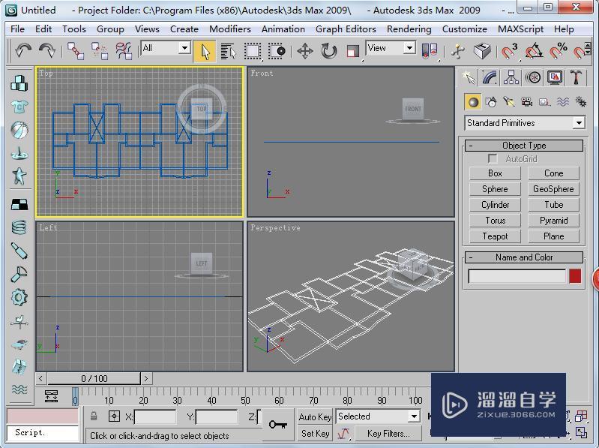Activate Select and Move tool
The image size is (599, 448).
tap(305, 51)
